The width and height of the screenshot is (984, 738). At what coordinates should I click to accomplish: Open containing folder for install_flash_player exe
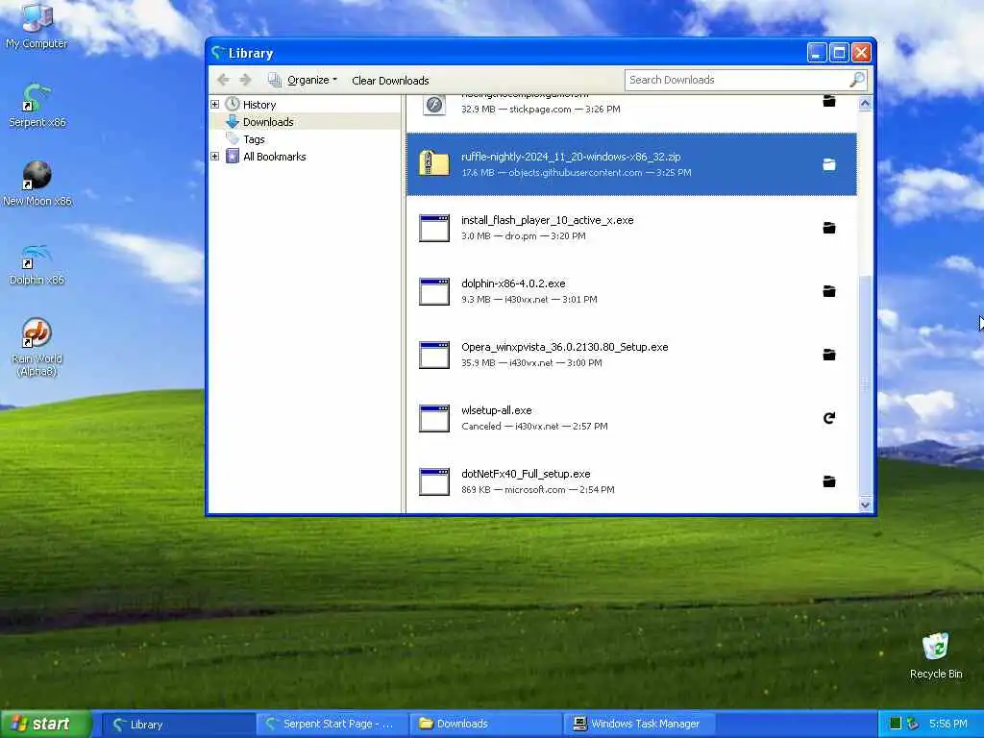tap(829, 227)
